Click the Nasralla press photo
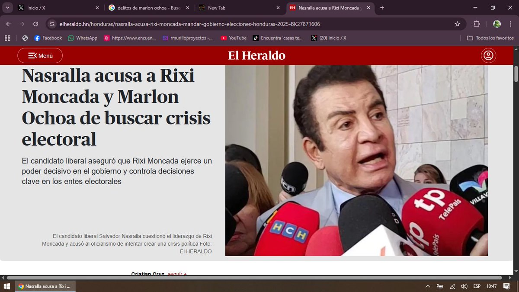The height and width of the screenshot is (292, 519). click(356, 160)
